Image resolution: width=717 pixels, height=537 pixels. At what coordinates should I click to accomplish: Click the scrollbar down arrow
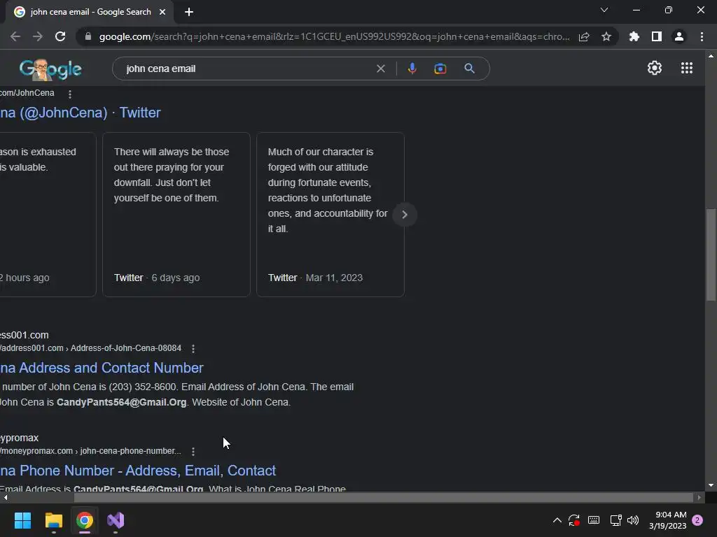pyautogui.click(x=711, y=485)
